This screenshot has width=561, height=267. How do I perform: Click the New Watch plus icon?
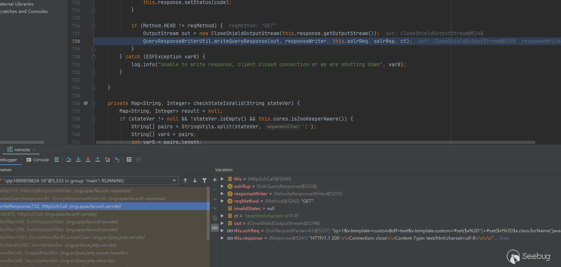tap(215, 180)
